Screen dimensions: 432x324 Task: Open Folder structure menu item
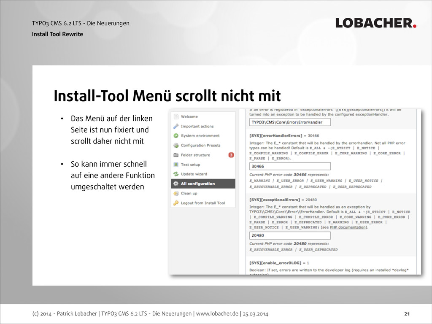pos(203,155)
